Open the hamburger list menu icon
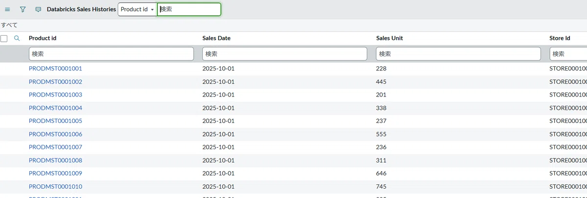 [7, 9]
